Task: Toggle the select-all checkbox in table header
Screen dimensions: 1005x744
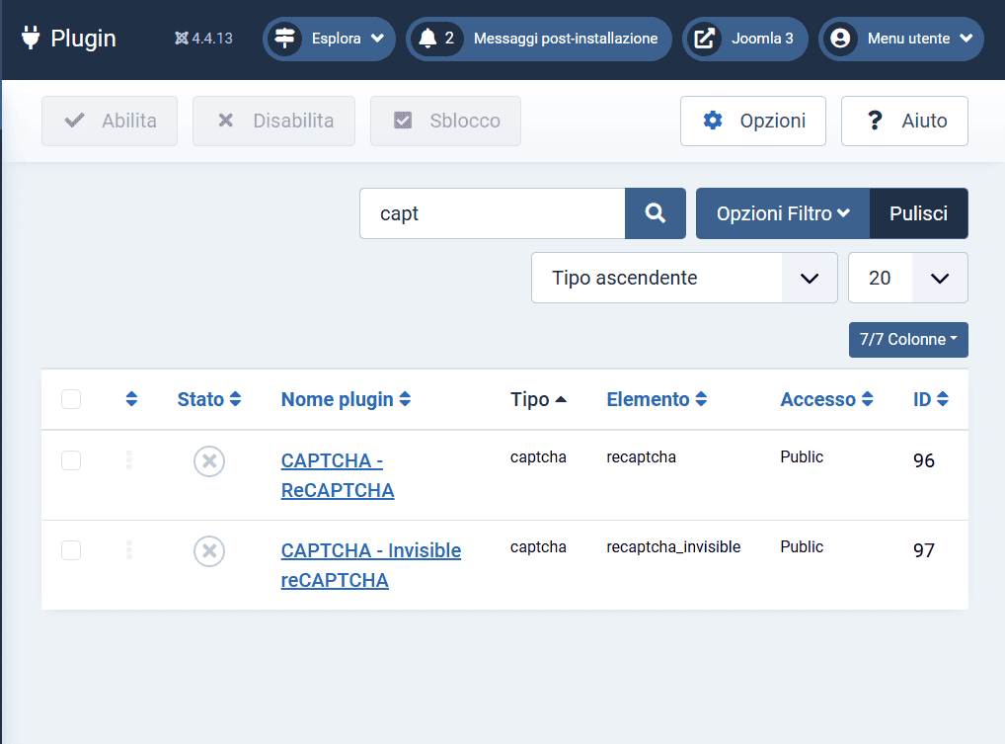Action: [71, 399]
